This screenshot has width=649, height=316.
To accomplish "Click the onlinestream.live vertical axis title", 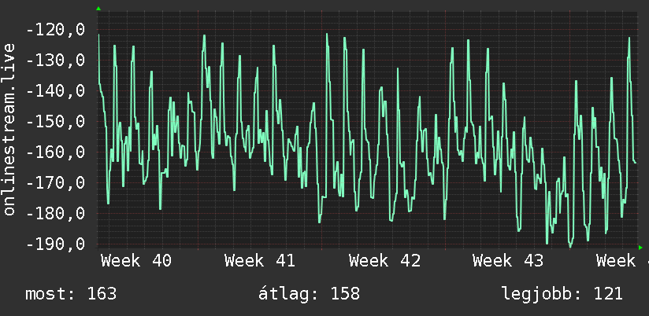I will (x=9, y=129).
